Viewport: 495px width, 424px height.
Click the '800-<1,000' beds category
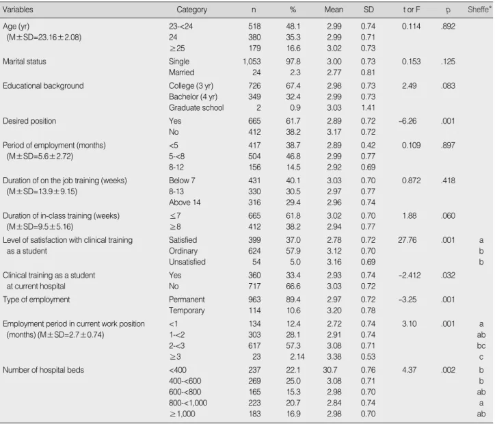click(188, 403)
